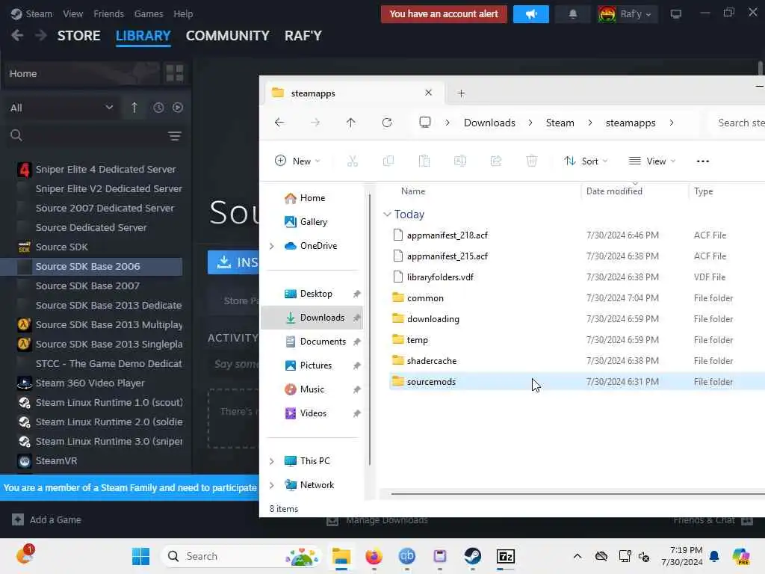Collapse the Today group in file list

click(x=388, y=215)
